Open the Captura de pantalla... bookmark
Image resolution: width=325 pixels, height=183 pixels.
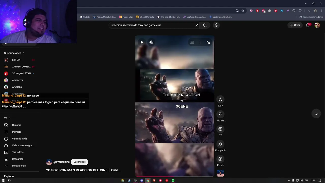click(x=194, y=17)
